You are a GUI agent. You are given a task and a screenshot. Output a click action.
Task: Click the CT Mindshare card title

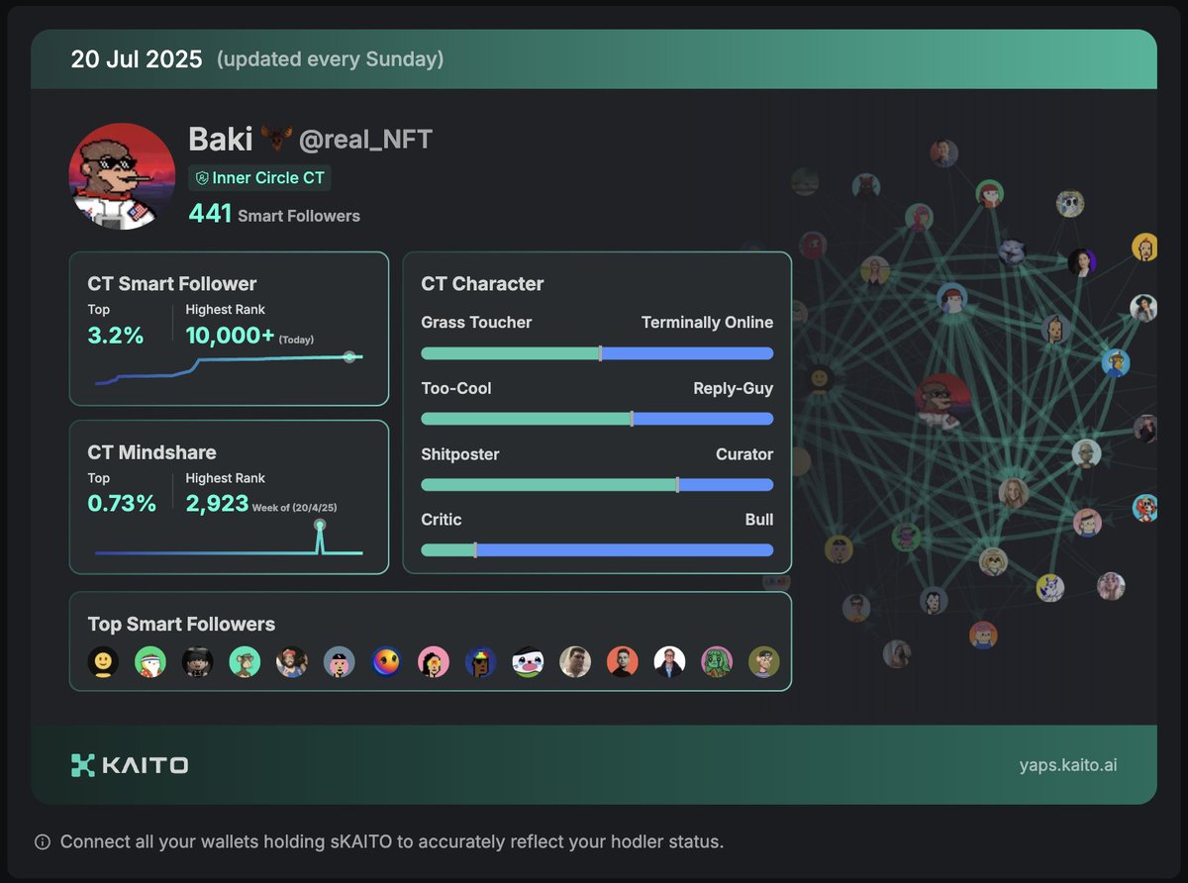pos(151,452)
